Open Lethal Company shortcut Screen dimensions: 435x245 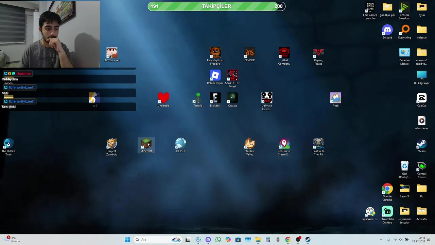[284, 56]
